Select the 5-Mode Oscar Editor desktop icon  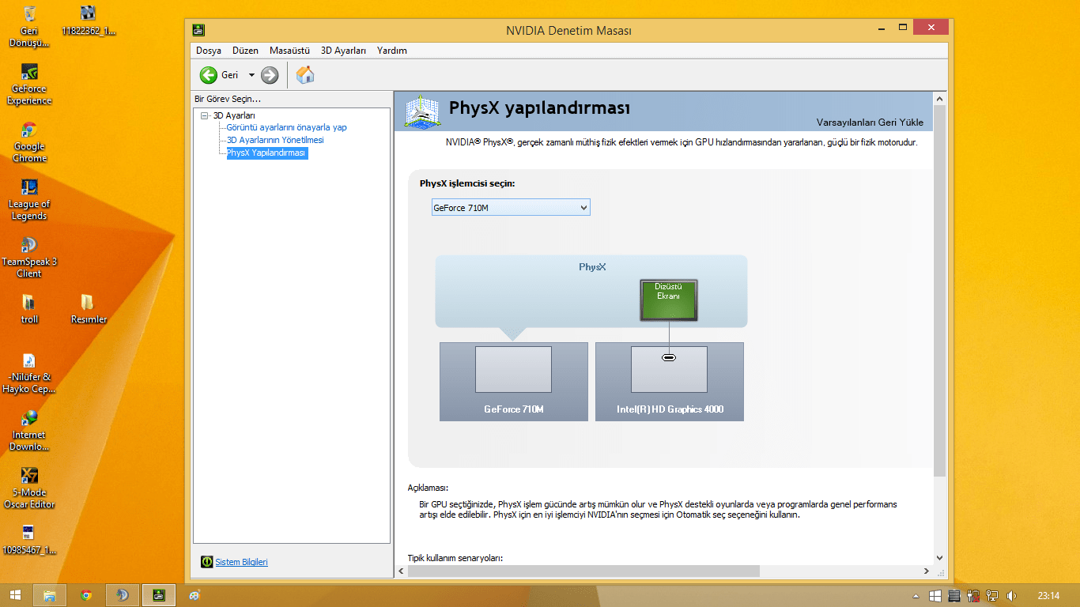click(29, 488)
